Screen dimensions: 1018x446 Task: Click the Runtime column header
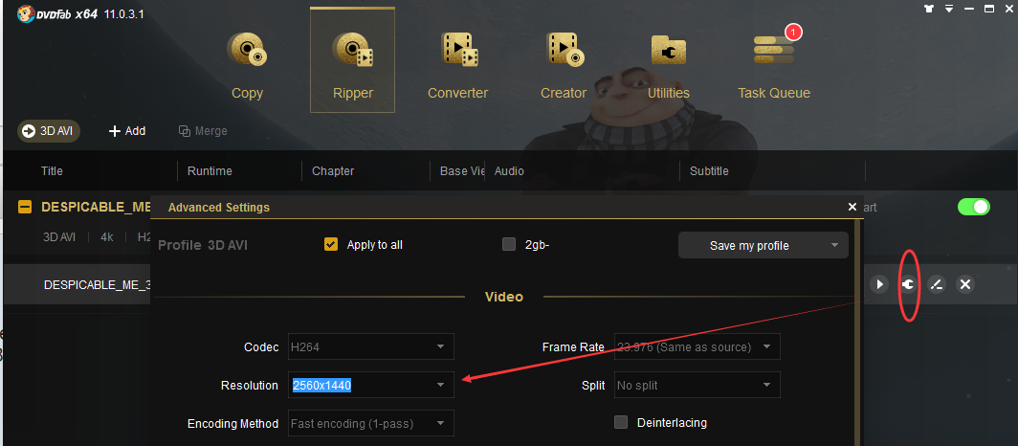point(210,171)
